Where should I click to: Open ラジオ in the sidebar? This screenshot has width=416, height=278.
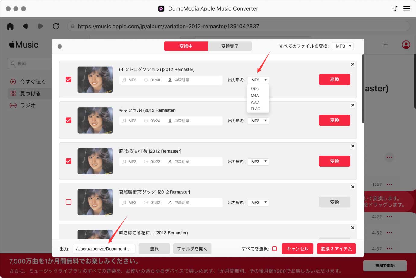(x=23, y=105)
